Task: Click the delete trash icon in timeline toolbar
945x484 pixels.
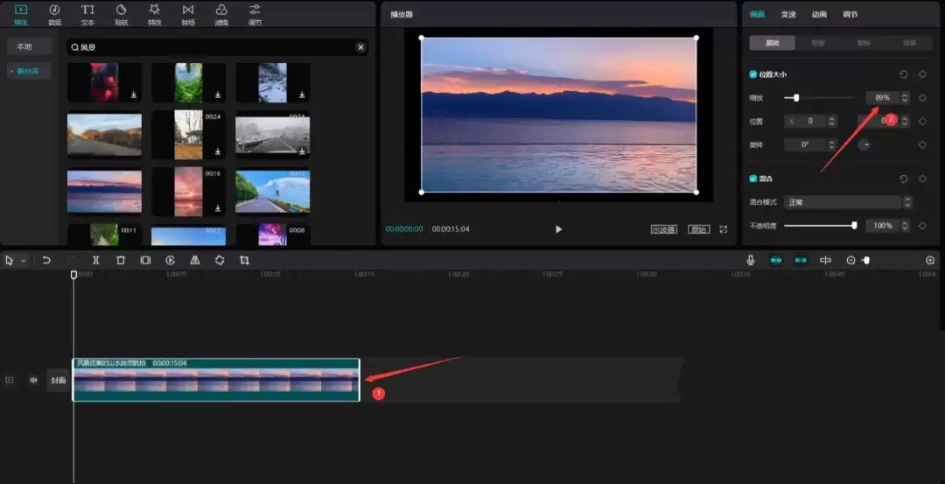Action: (121, 260)
